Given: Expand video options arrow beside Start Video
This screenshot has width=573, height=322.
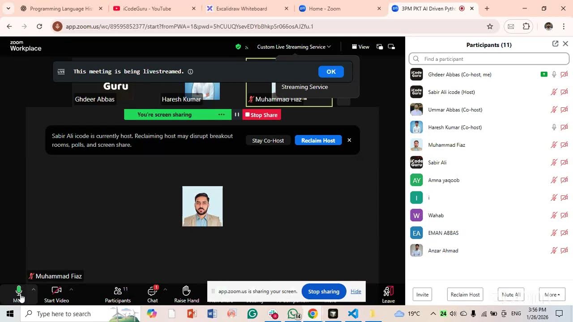Looking at the screenshot, I should click(71, 290).
